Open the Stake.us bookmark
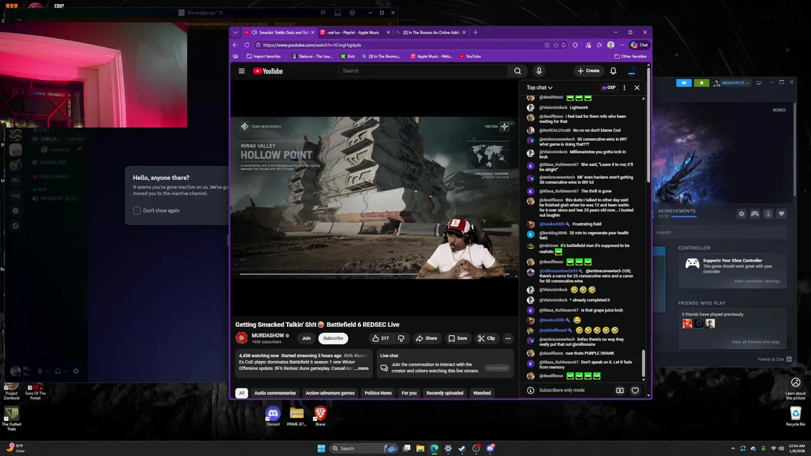The width and height of the screenshot is (811, 456). [312, 56]
